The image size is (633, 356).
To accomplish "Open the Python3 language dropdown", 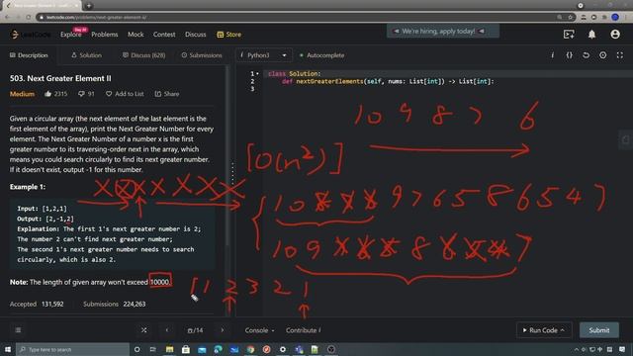I will [x=264, y=55].
